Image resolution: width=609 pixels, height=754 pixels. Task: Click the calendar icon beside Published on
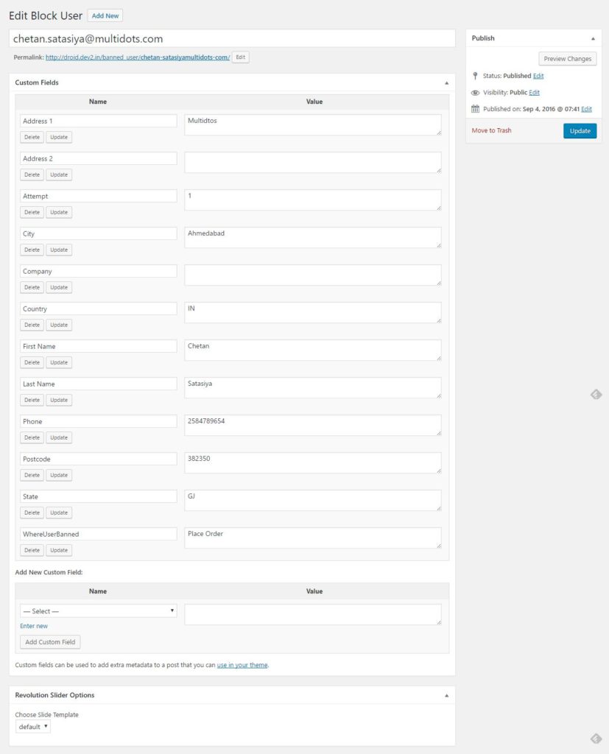pos(475,109)
